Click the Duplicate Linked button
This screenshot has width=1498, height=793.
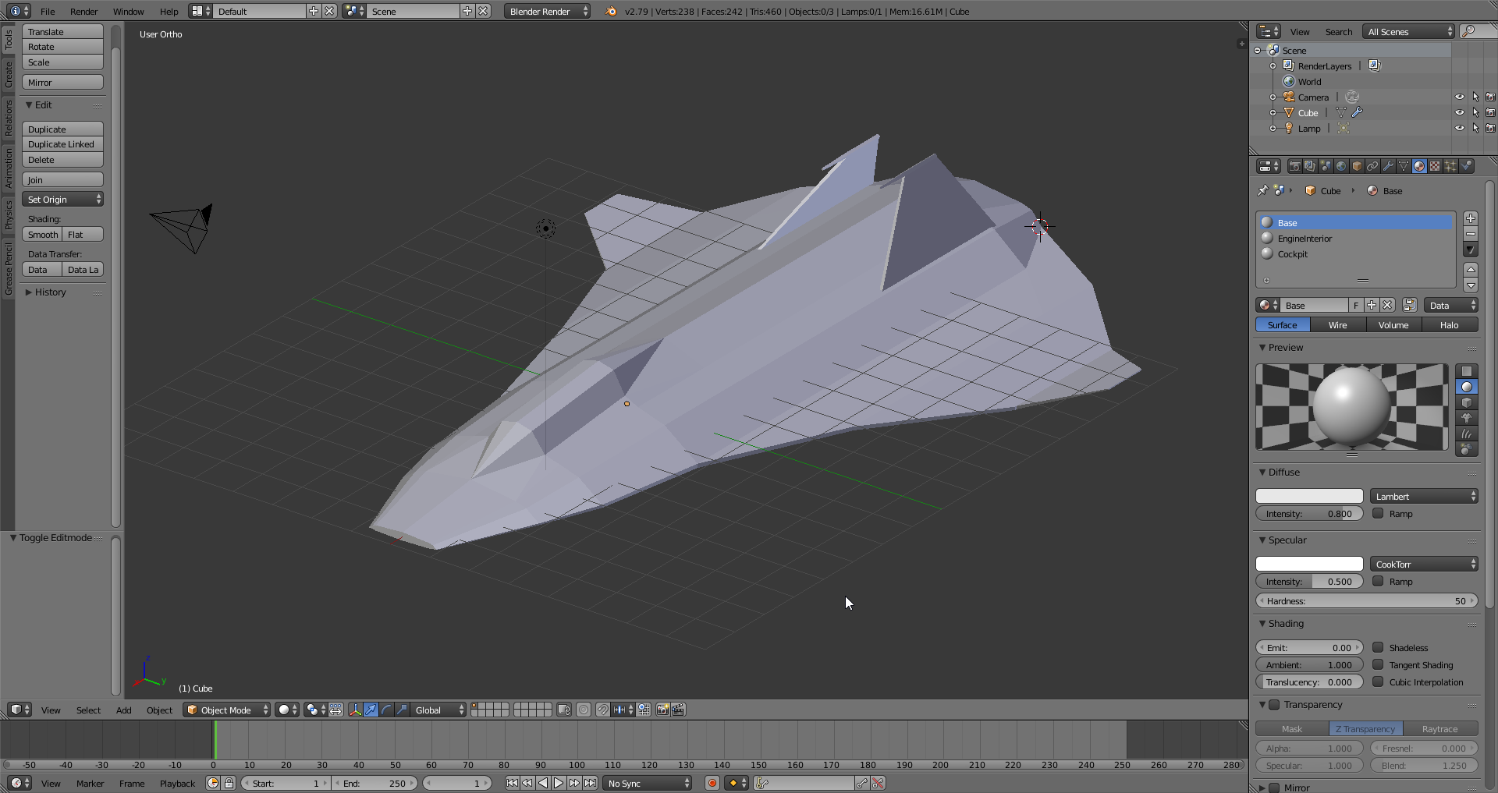63,144
